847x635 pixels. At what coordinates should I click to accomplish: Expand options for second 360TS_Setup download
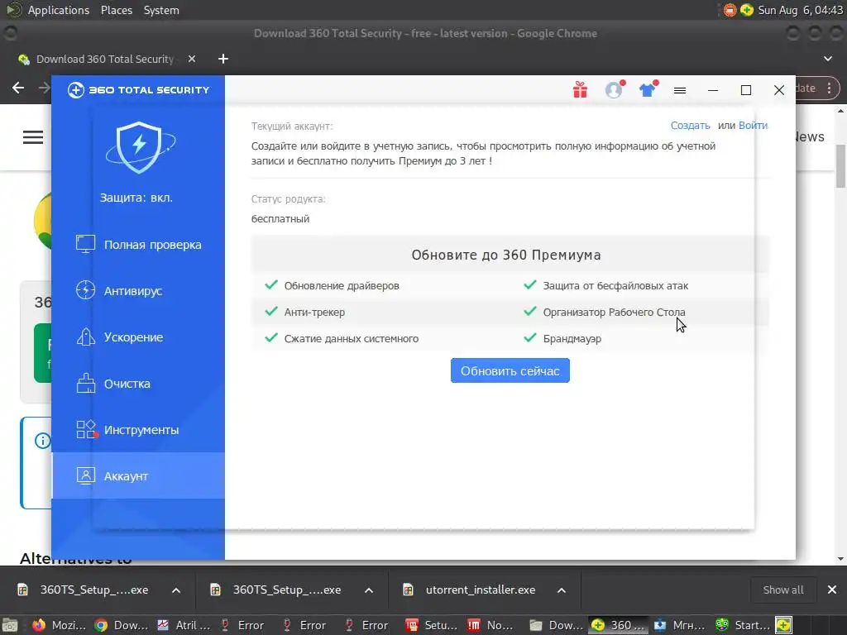[x=369, y=590]
